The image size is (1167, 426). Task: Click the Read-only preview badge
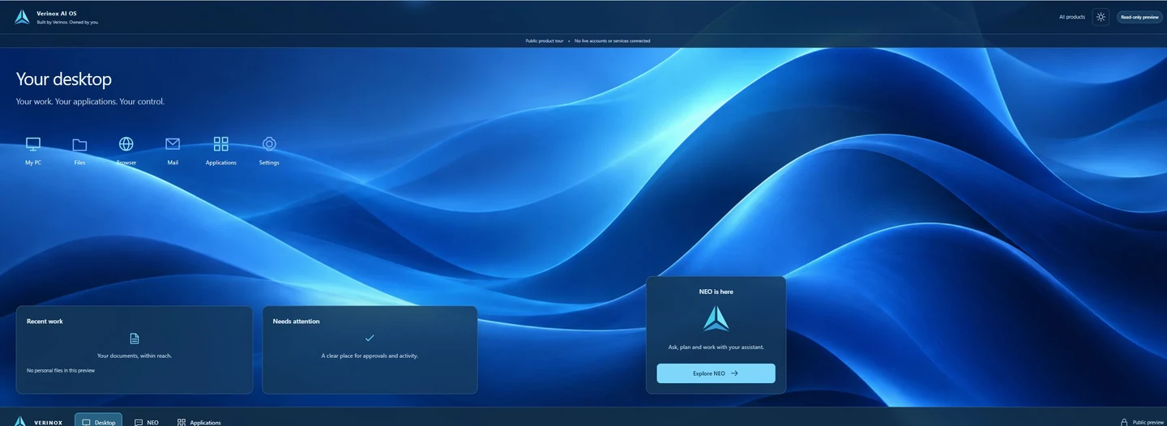tap(1139, 17)
